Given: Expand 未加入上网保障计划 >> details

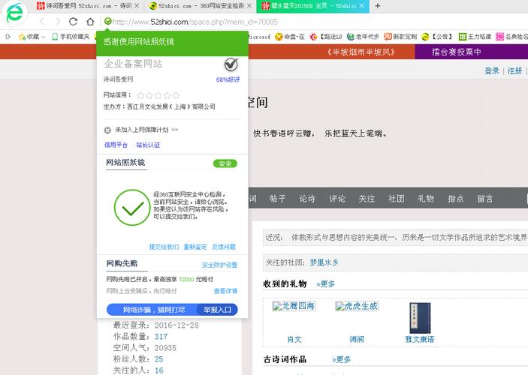Looking at the screenshot, I should pos(146,130).
